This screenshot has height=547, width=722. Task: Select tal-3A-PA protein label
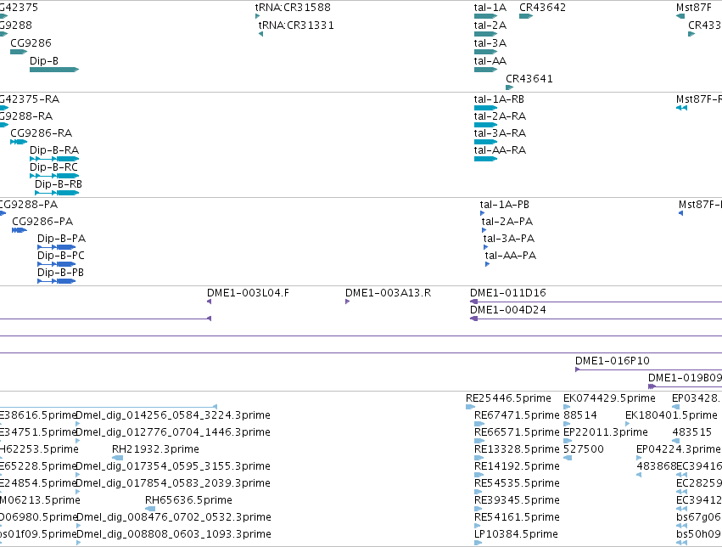(x=509, y=239)
